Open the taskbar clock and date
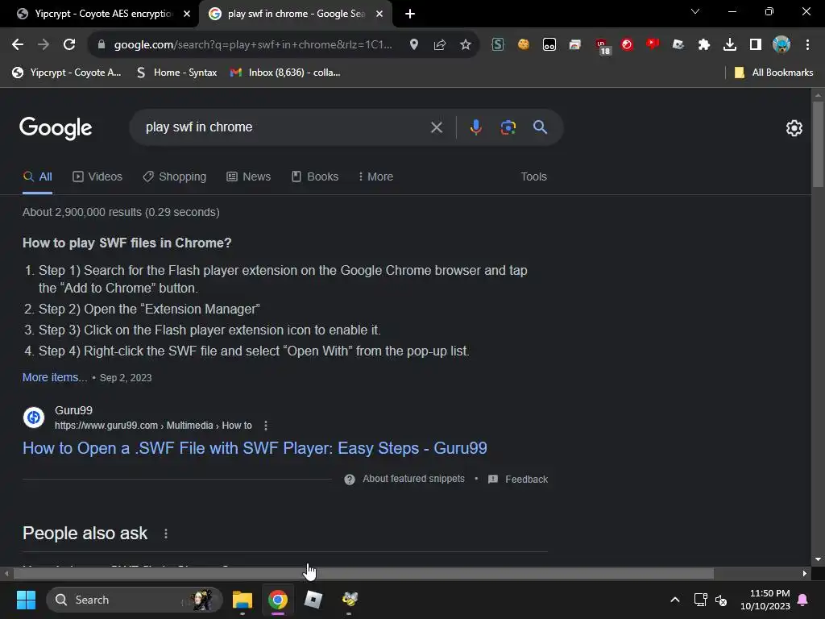Viewport: 825px width, 619px height. click(x=765, y=600)
